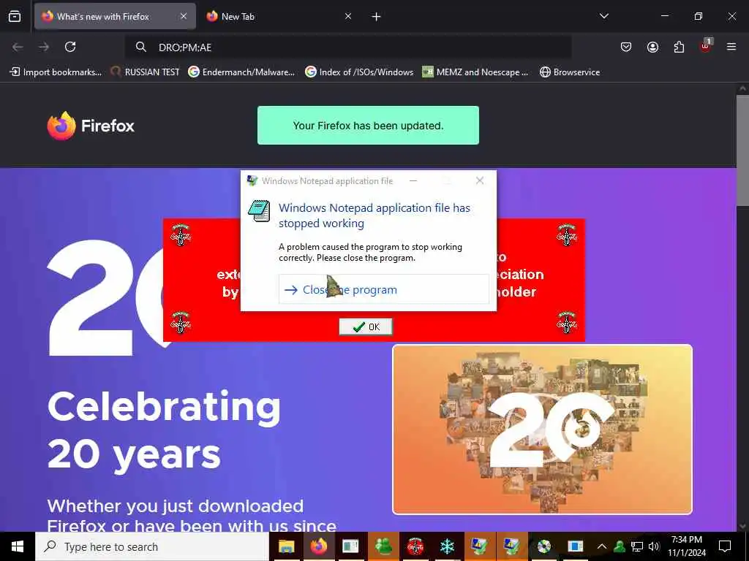Open MEMZ and Noescape bookmark

[x=475, y=72]
